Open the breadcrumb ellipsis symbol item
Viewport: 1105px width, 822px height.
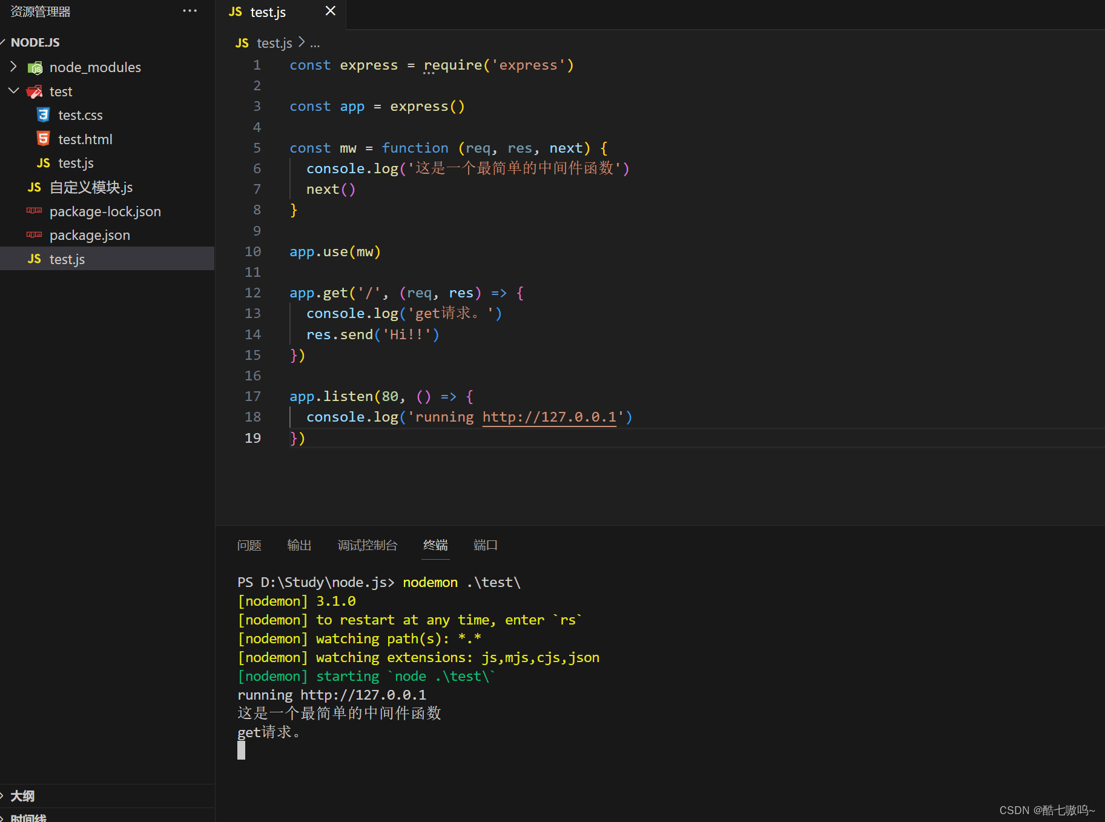[315, 43]
